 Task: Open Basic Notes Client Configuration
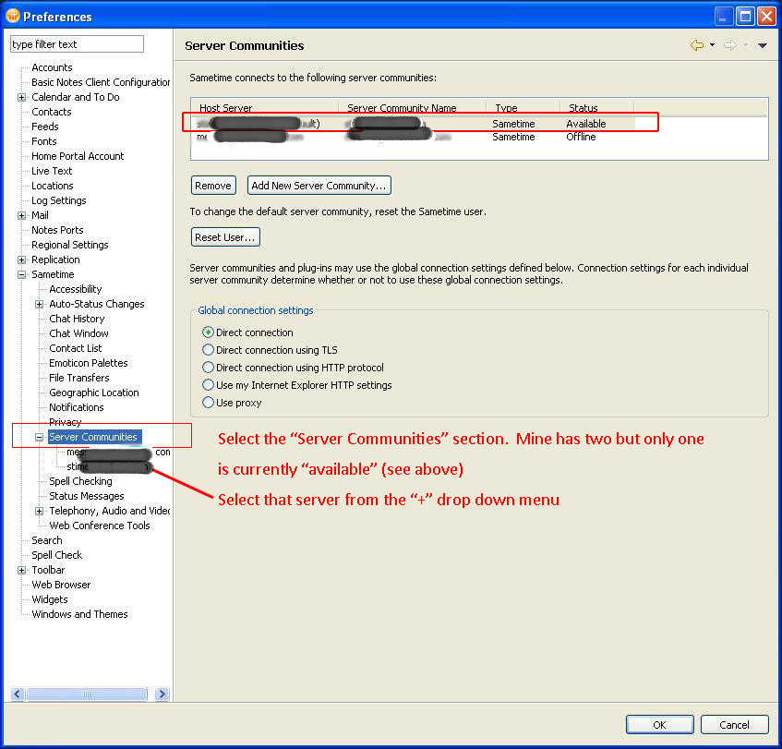click(101, 82)
